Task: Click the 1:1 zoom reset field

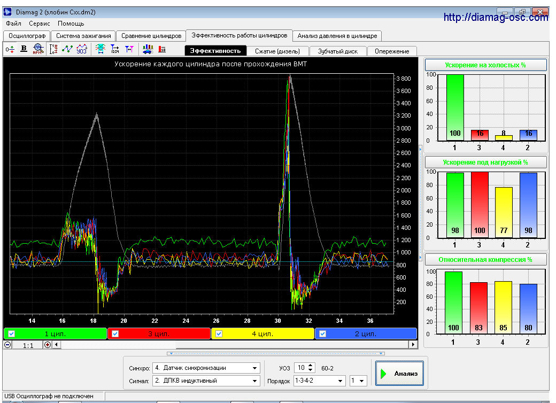Action: (28, 345)
